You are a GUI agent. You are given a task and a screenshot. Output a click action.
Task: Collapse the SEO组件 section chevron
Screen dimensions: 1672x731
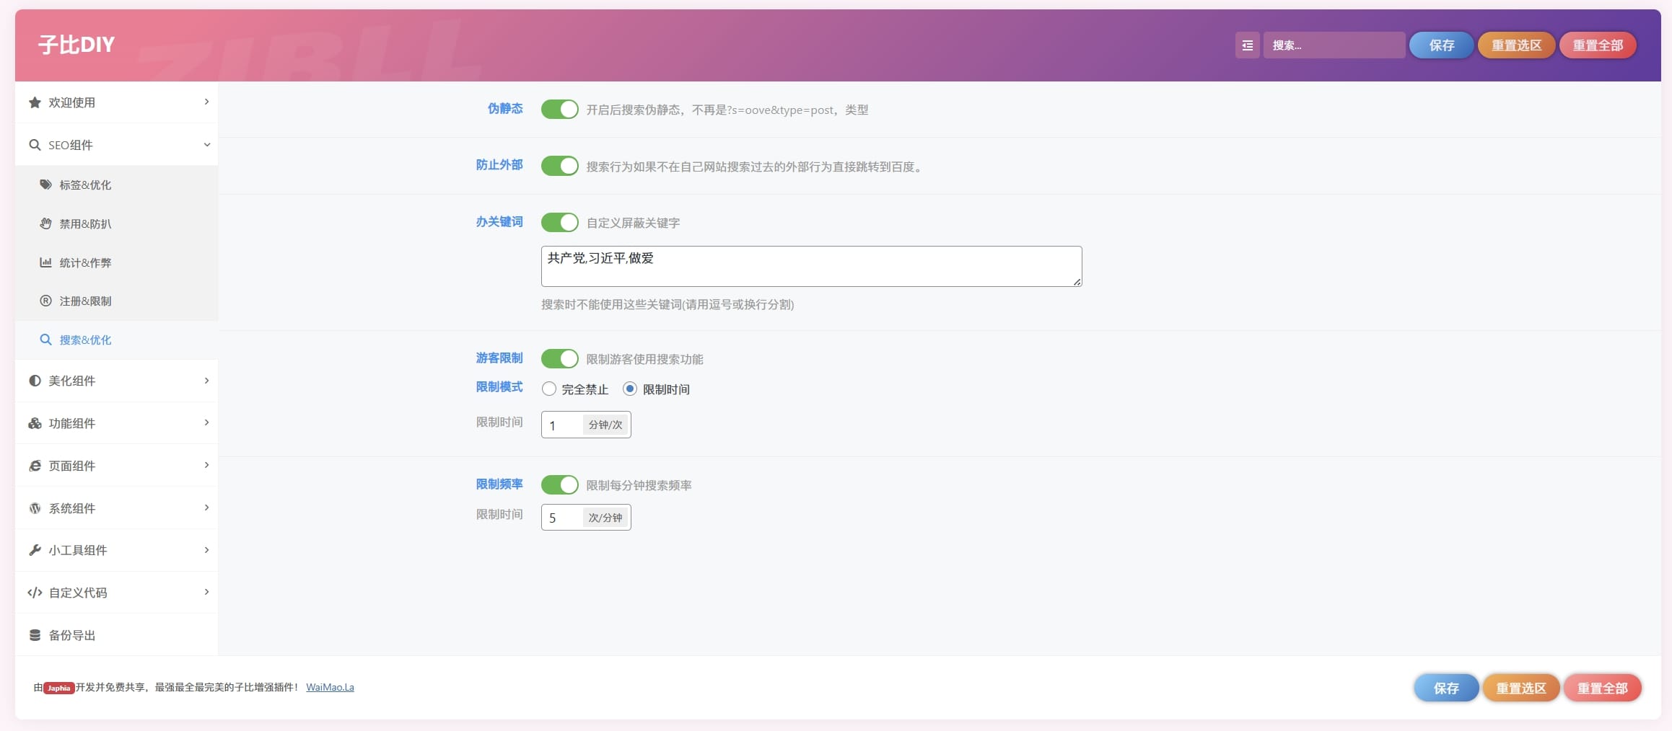206,145
